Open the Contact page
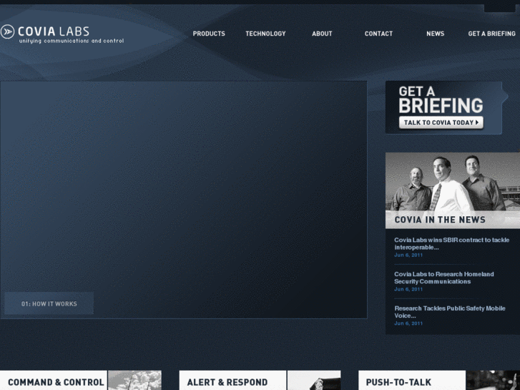The width and height of the screenshot is (520, 390). (x=378, y=34)
